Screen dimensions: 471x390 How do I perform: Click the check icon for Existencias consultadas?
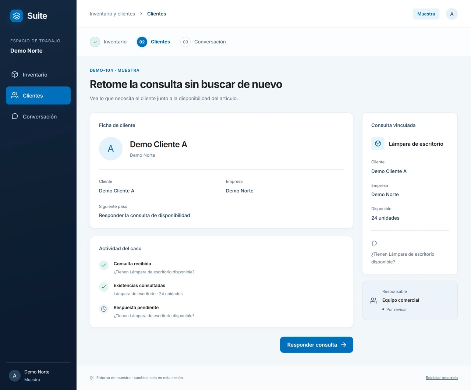click(x=104, y=287)
